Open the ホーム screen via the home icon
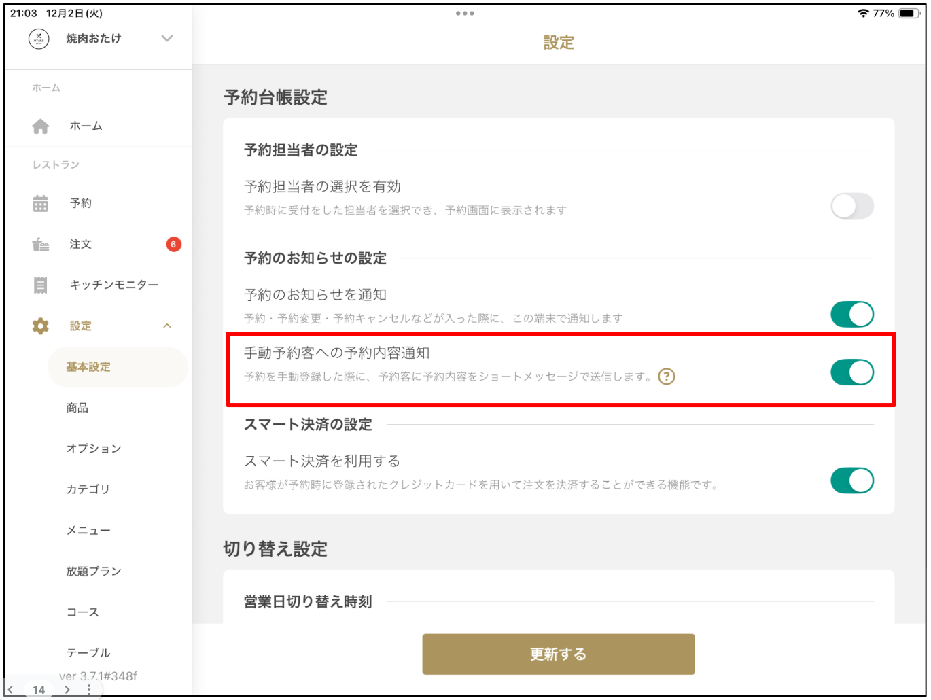Viewport: 931px width, 700px height. pos(41,126)
